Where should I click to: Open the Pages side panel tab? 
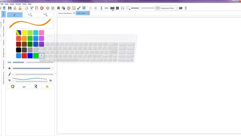(3, 21)
